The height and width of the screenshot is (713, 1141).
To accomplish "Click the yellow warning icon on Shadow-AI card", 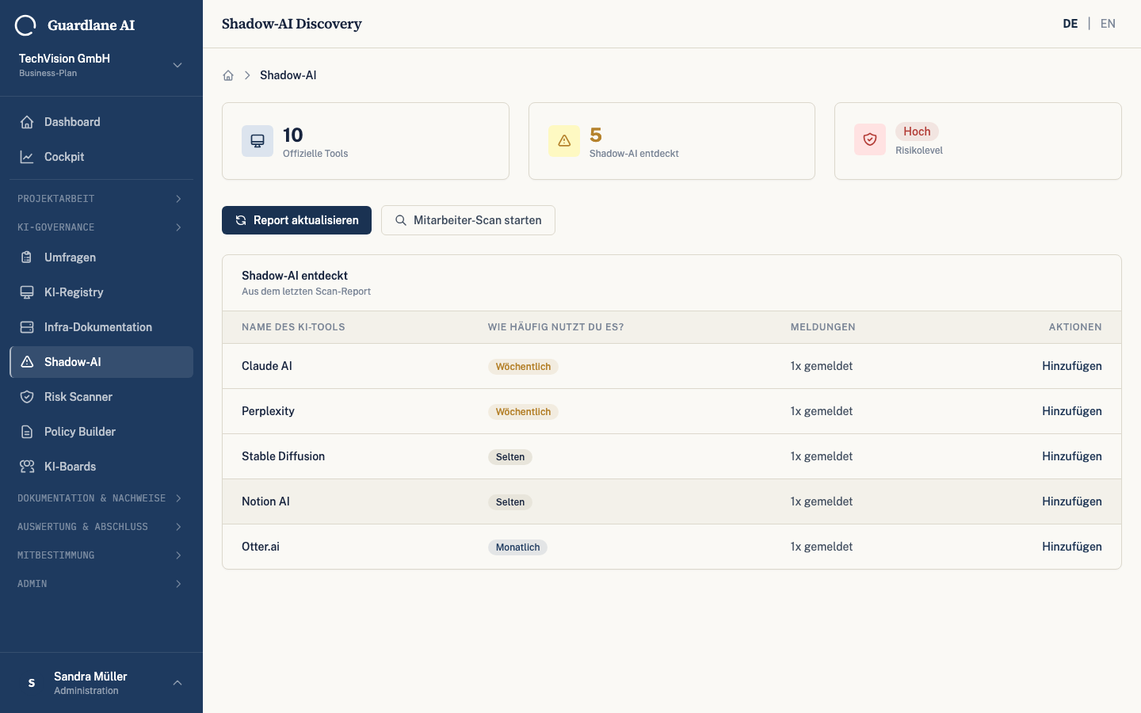I will (564, 141).
